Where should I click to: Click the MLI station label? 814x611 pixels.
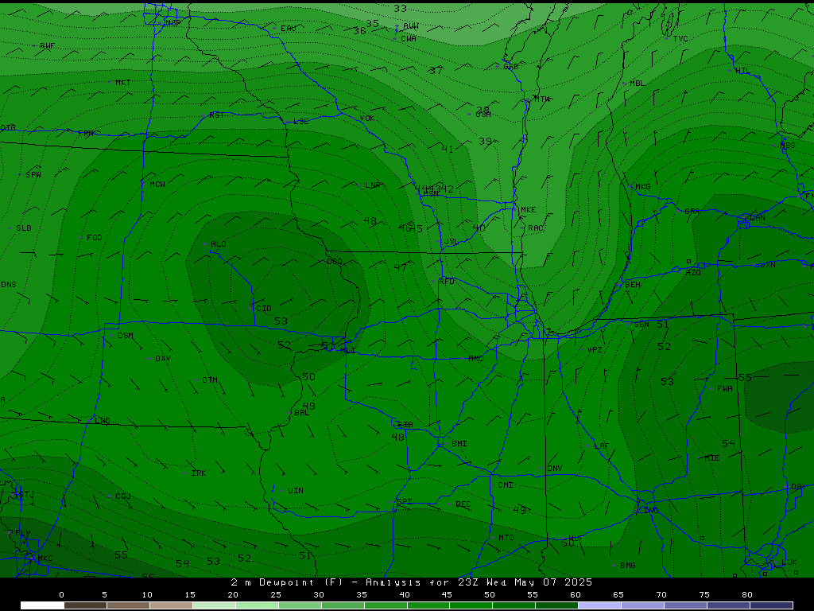click(348, 351)
